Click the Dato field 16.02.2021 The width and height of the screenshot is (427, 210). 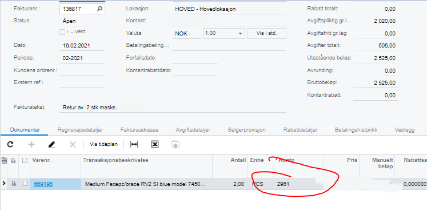(x=82, y=46)
